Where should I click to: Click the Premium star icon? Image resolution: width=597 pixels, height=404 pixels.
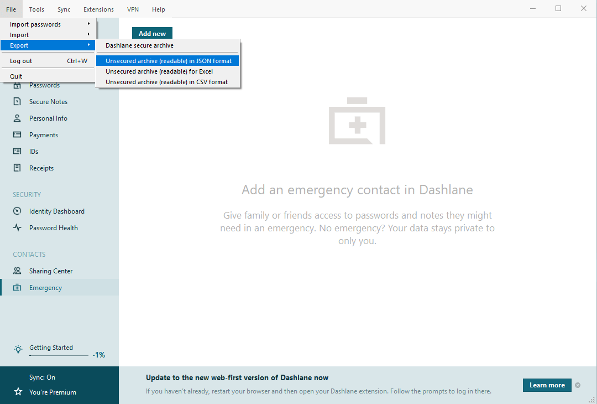click(x=18, y=392)
